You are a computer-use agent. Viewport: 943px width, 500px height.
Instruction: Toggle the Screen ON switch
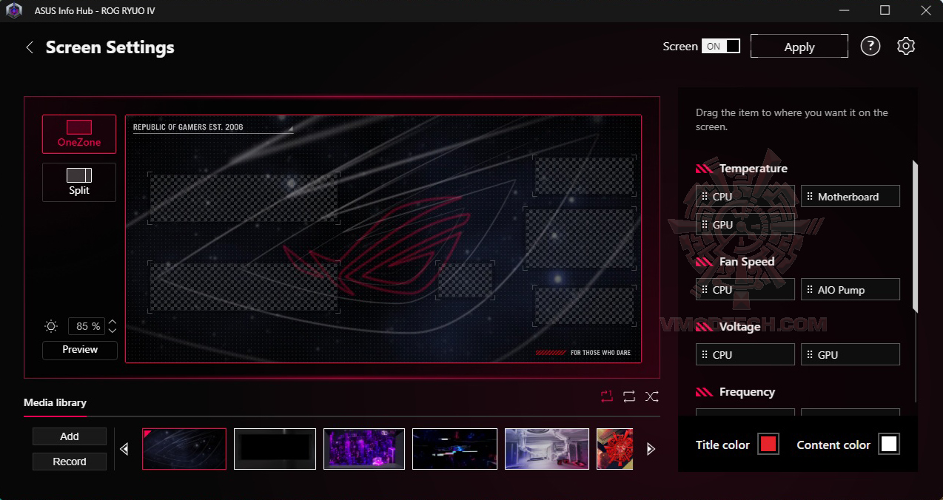(721, 46)
